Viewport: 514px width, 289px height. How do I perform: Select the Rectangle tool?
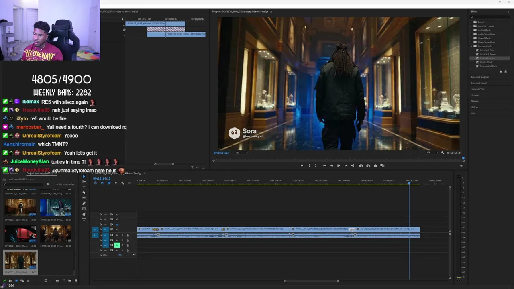click(84, 209)
